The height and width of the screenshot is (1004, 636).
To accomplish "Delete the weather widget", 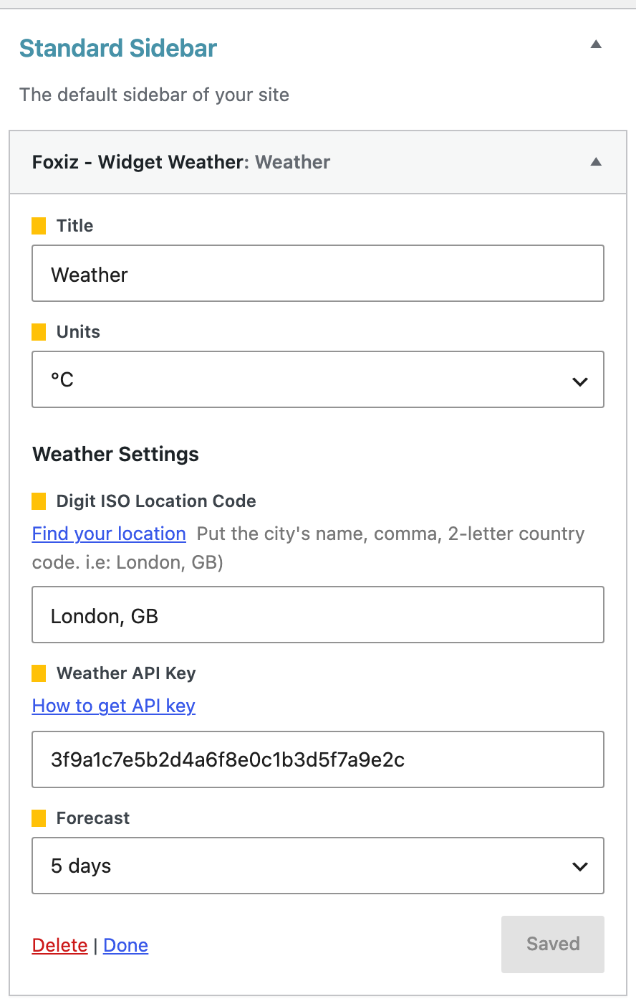I will (x=60, y=945).
